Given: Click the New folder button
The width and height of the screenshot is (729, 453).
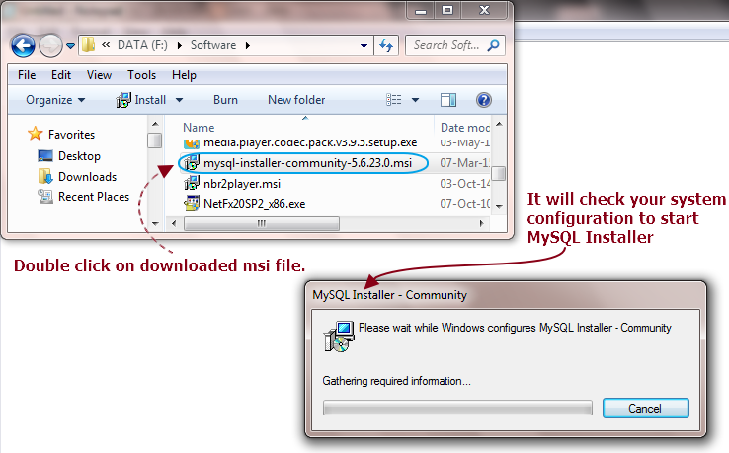Looking at the screenshot, I should pyautogui.click(x=296, y=100).
